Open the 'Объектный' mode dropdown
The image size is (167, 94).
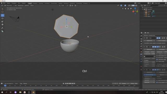coord(9,5)
